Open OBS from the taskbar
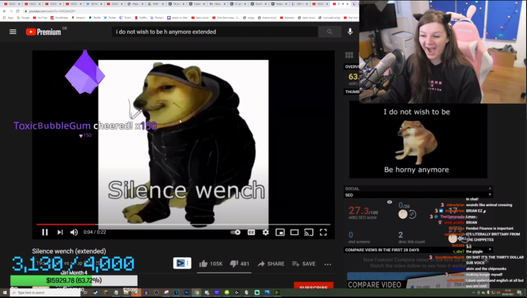 (x=156, y=292)
